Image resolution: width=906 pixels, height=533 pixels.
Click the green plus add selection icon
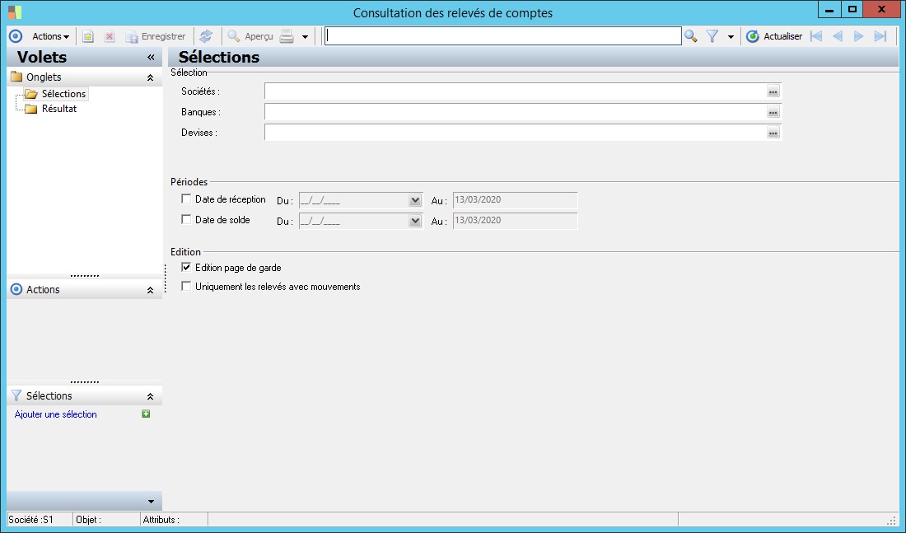coord(146,414)
